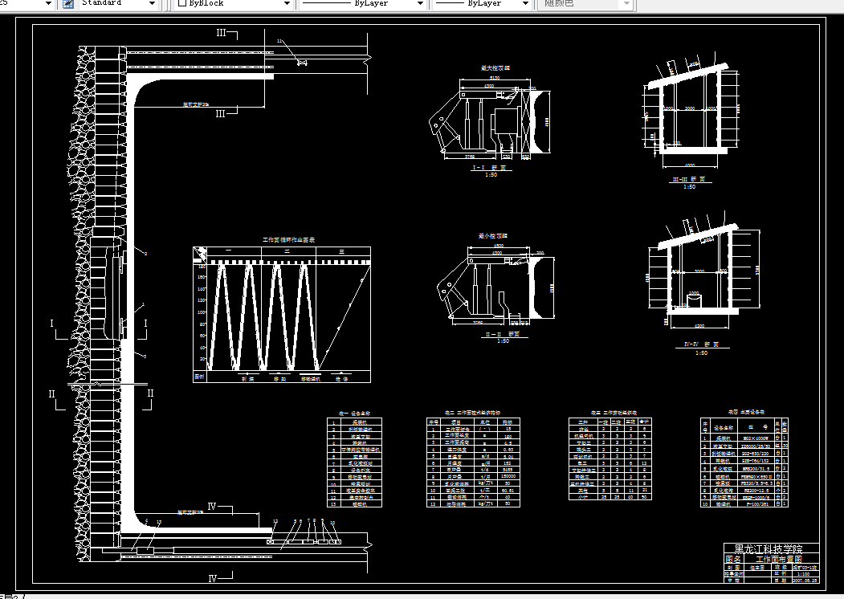Screen dimensions: 844x599
Task: Select the 图名 label in title block
Action: (x=732, y=559)
